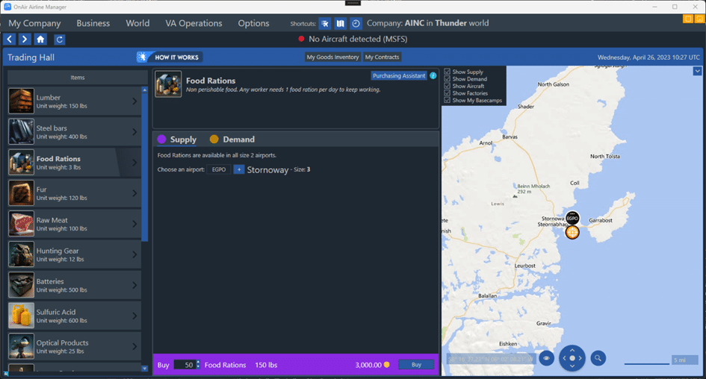Expand the Sulfuric Acid row chevron
706x379 pixels.
pos(134,316)
